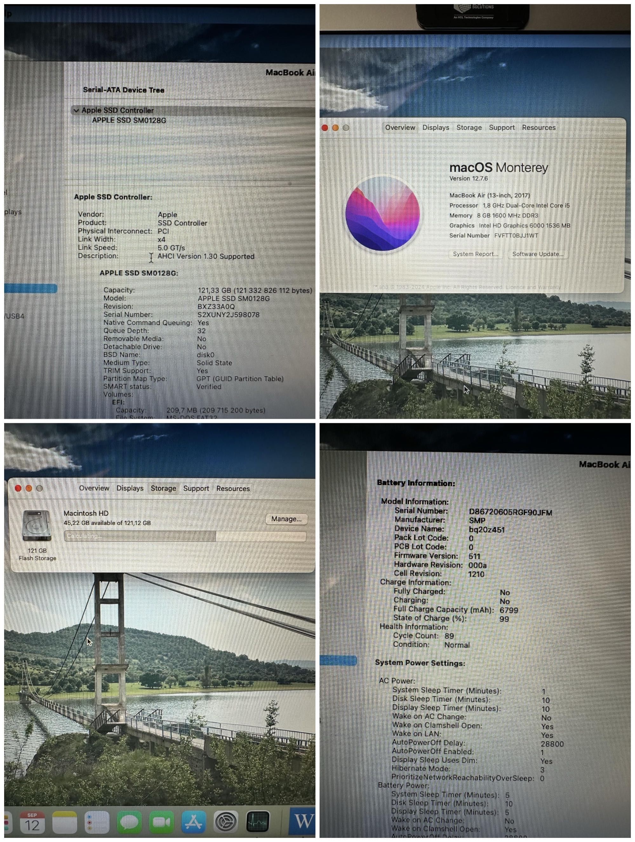Click the 'Cycle Count: 89' row
Screen dimensions: 635x842
tap(423, 636)
